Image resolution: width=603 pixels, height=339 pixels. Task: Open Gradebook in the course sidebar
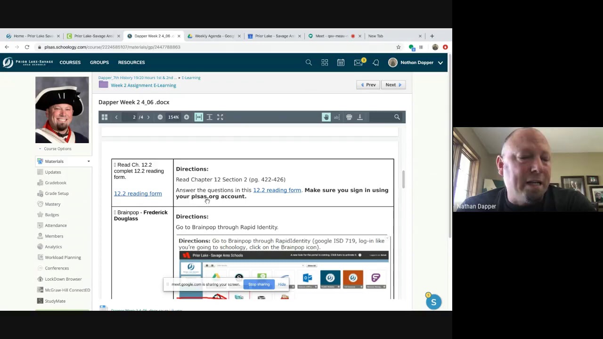point(56,183)
